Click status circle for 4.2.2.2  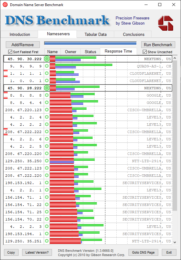[x=47, y=124]
